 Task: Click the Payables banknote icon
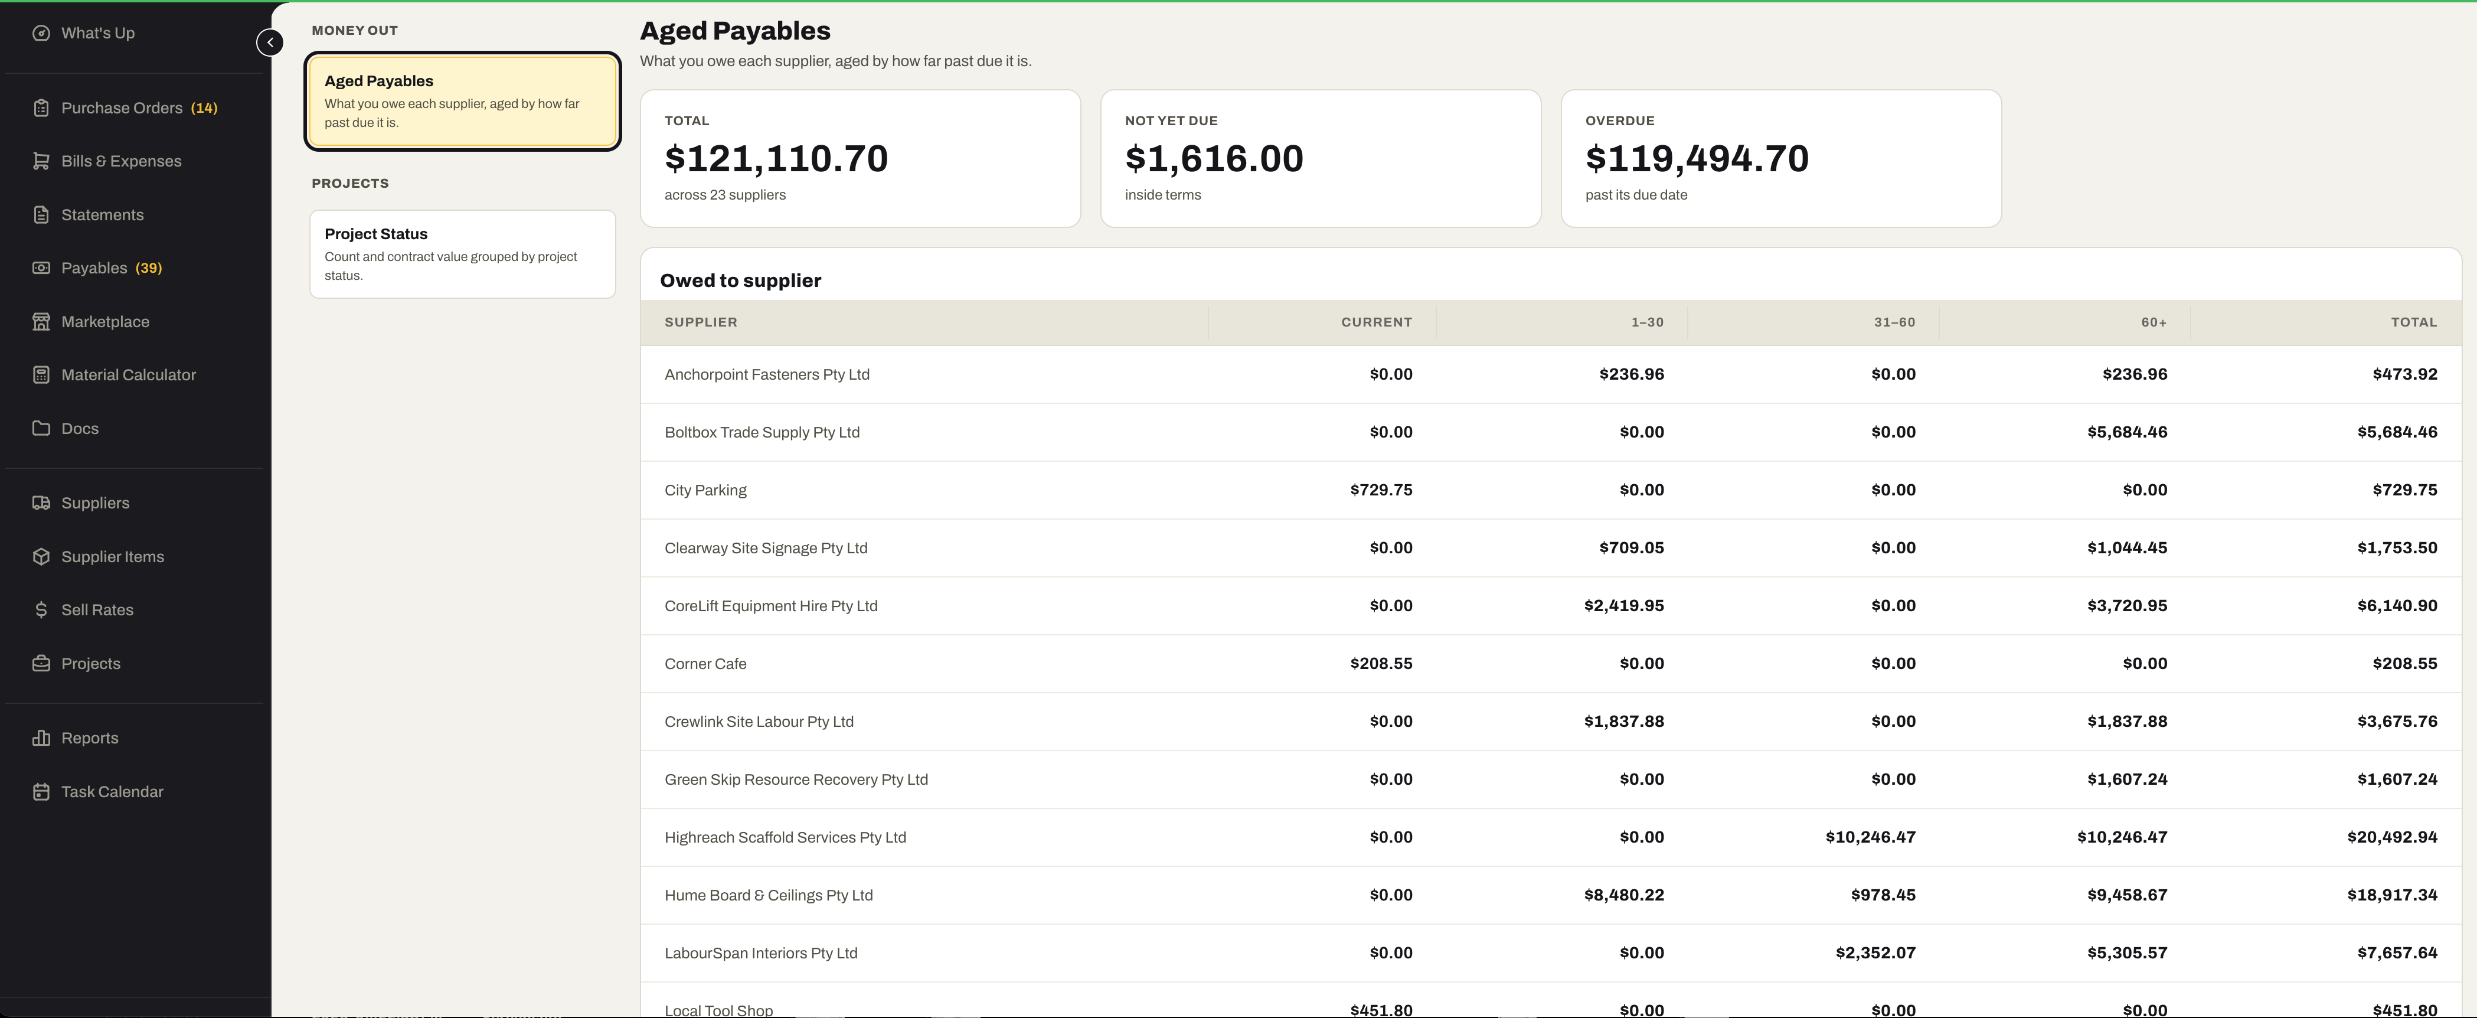coord(41,267)
